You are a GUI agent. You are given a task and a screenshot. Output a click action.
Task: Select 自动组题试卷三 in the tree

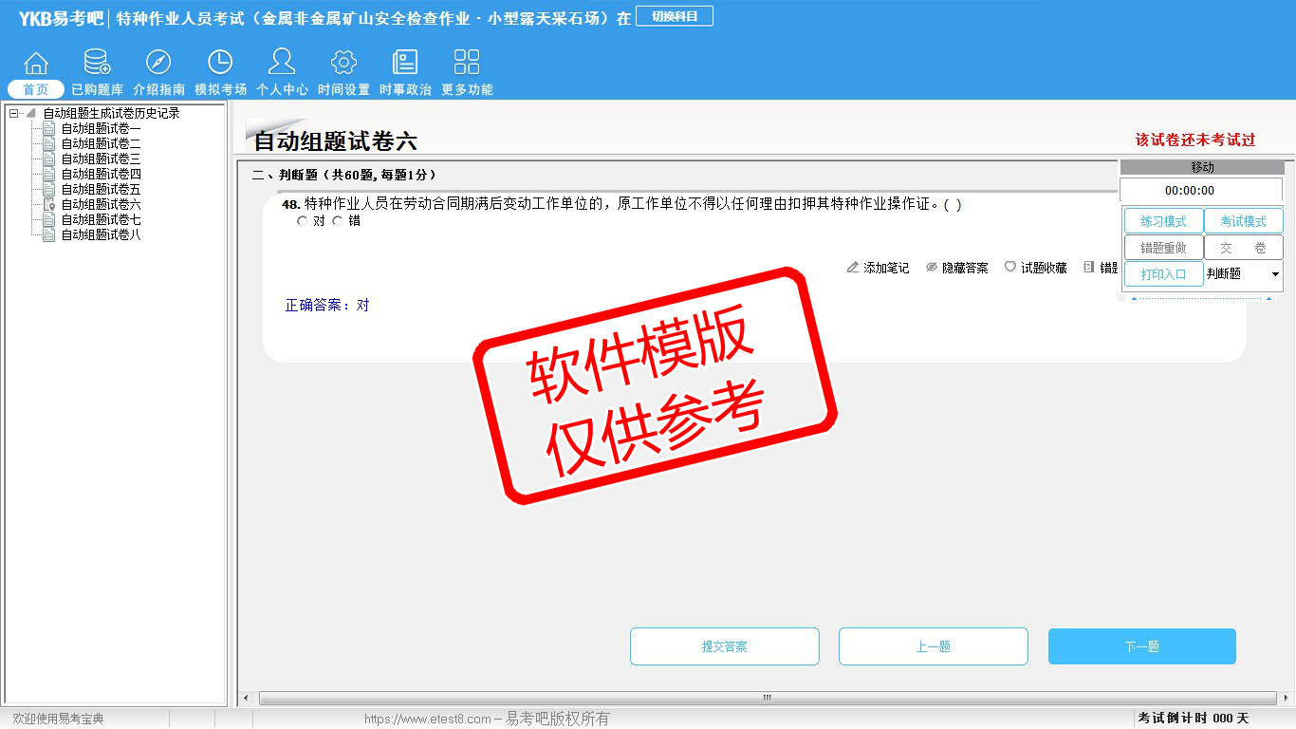tap(101, 159)
